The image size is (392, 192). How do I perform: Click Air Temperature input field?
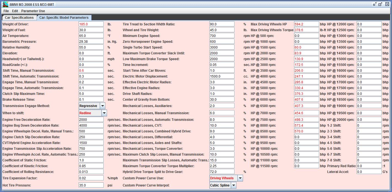[x=91, y=36]
